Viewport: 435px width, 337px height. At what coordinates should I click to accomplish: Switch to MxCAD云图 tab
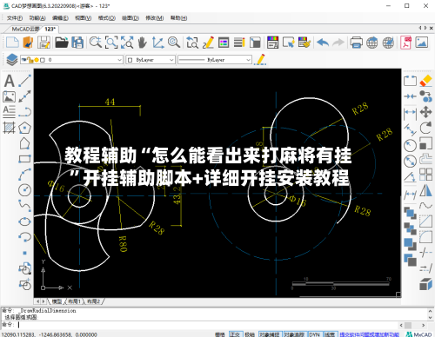(25, 29)
